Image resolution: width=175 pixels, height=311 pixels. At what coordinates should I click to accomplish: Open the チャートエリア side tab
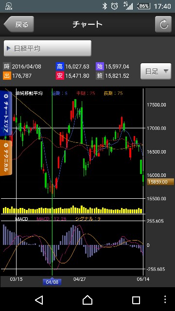pyautogui.click(x=6, y=114)
